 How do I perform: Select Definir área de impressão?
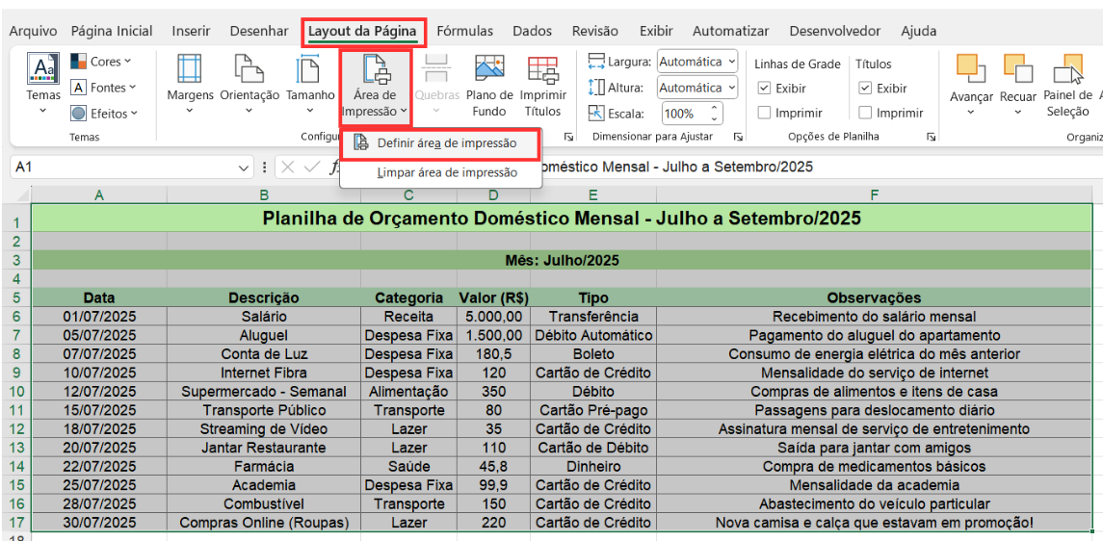point(446,143)
